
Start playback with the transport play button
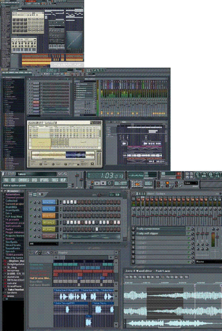coord(97,183)
